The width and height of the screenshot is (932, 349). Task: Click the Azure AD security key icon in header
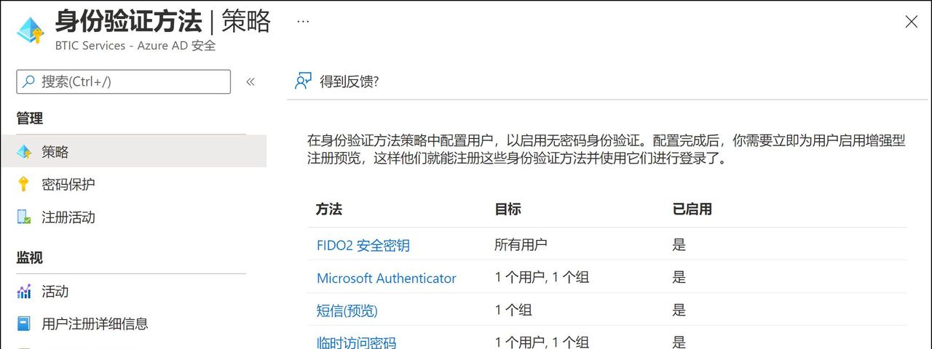point(30,29)
